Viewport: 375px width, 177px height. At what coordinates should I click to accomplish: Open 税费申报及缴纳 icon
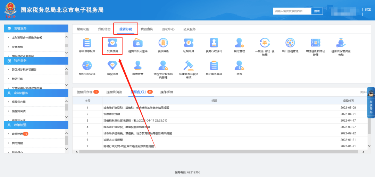pos(138,43)
